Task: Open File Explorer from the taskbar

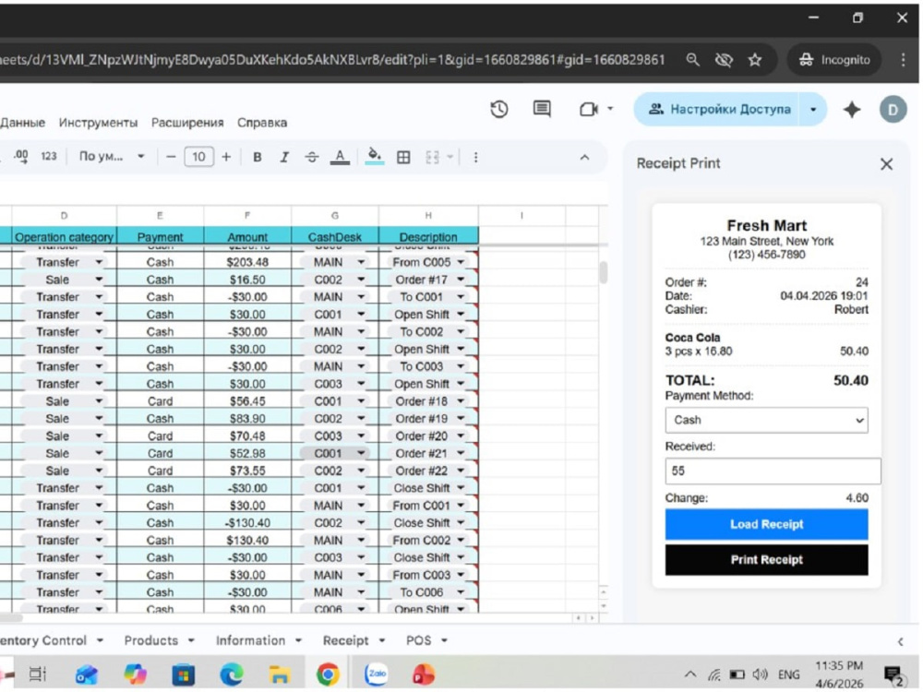Action: point(279,674)
